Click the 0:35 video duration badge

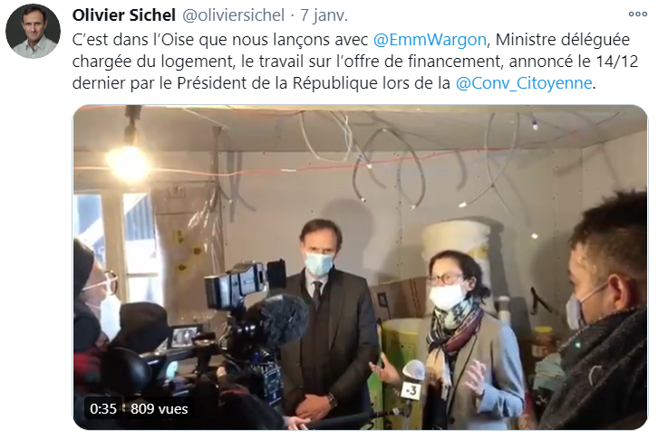point(103,408)
